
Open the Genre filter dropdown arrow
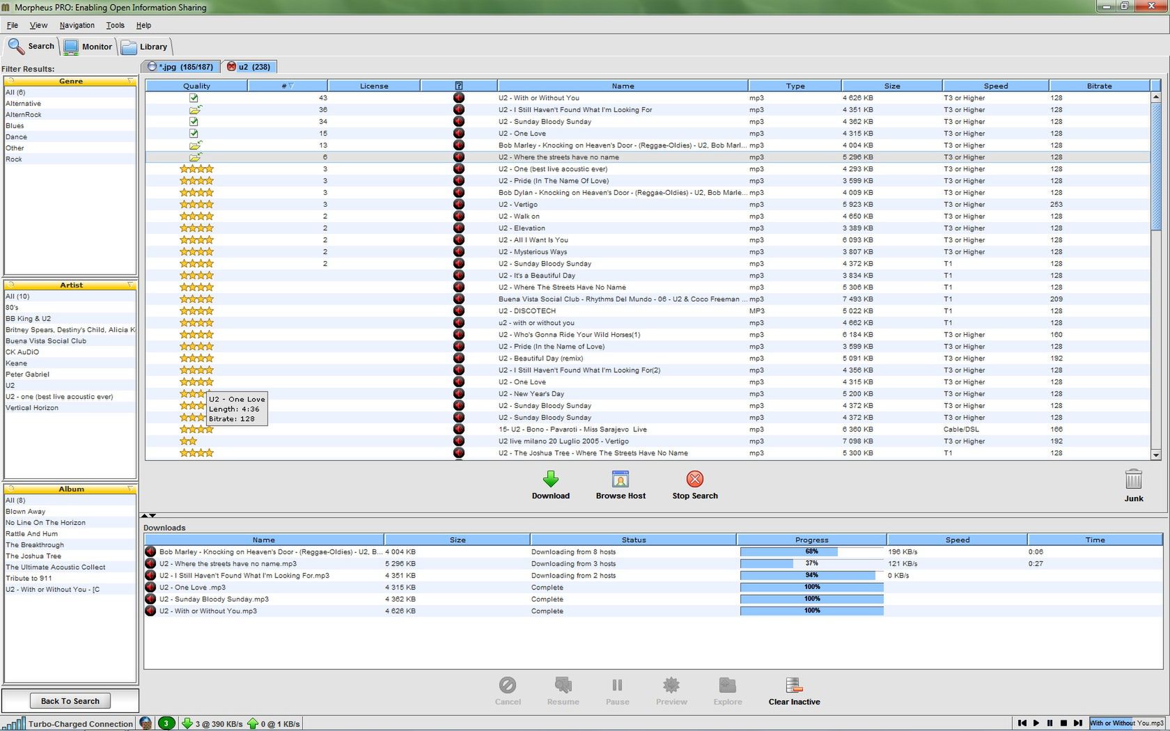[130, 81]
